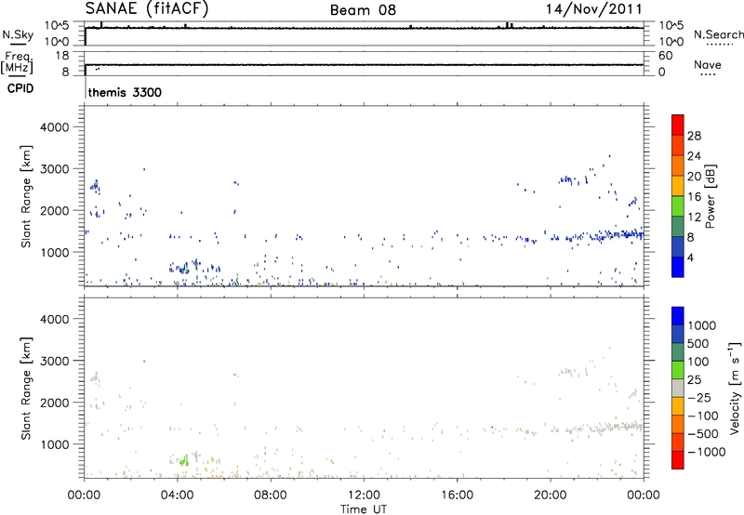Viewport: 744px width, 515px height.
Task: Click the Power [dB] colorbar title
Action: pos(711,196)
